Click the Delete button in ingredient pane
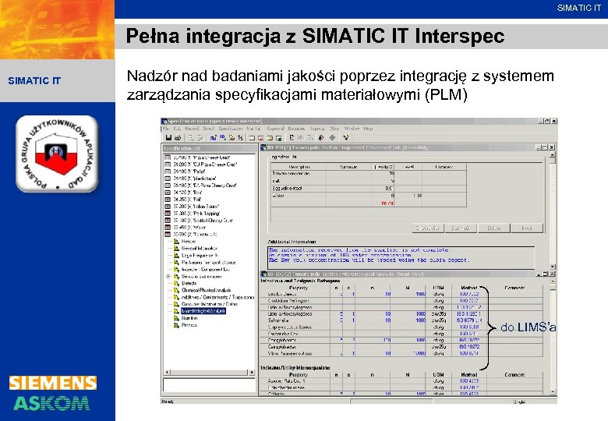This screenshot has width=608, height=421. coord(494,228)
